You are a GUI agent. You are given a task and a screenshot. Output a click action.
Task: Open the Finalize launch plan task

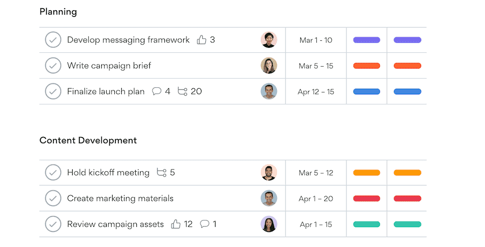(x=106, y=91)
